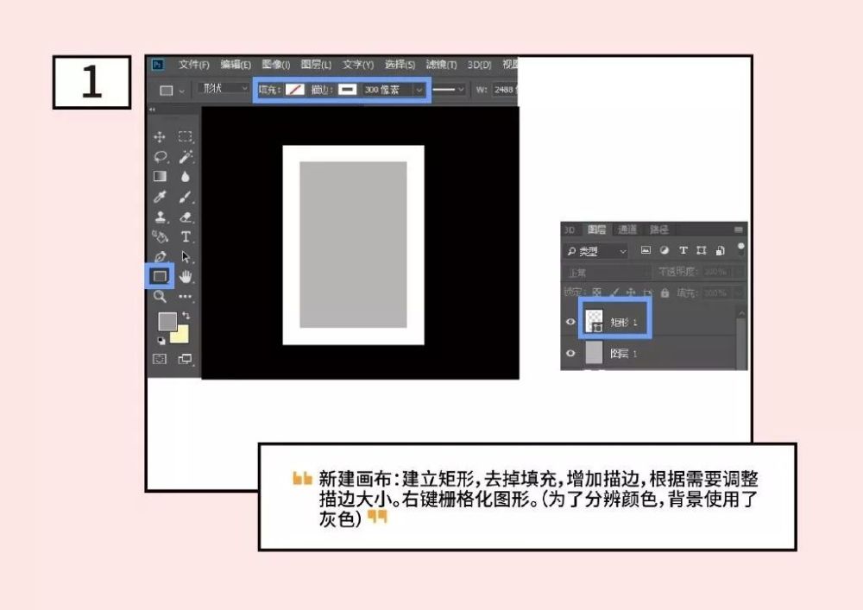
Task: Filter layers by shape kind
Action: pyautogui.click(x=701, y=250)
